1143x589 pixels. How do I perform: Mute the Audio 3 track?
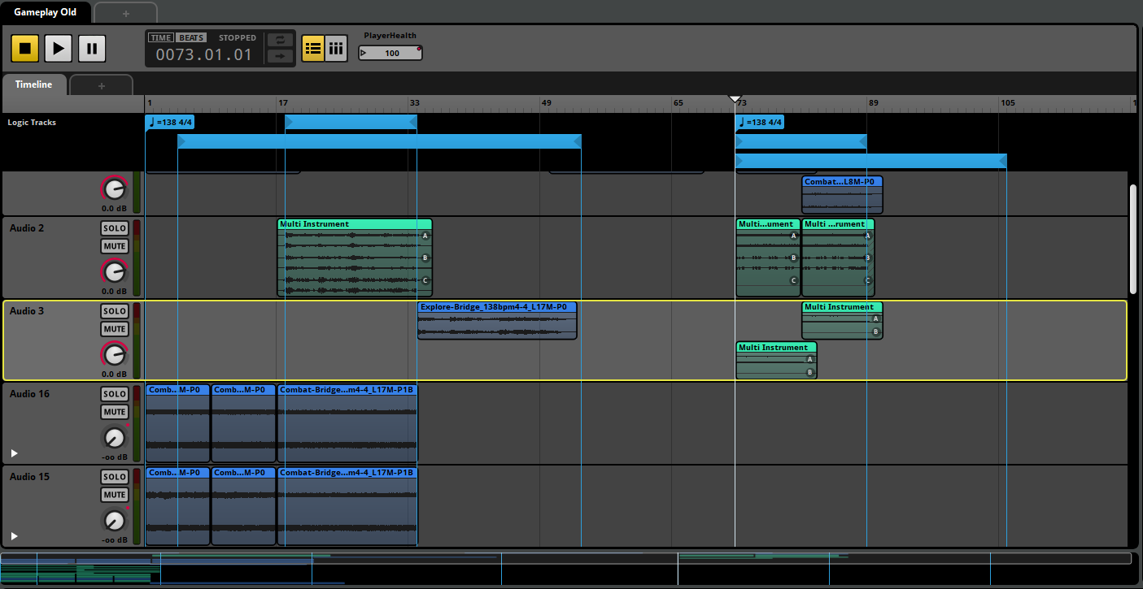115,329
